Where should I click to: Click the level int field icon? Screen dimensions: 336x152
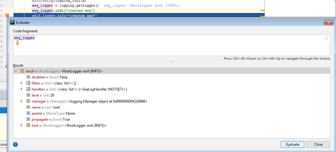28,95
